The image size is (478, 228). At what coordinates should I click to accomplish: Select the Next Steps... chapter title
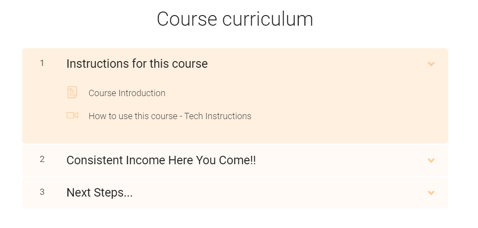coord(99,193)
